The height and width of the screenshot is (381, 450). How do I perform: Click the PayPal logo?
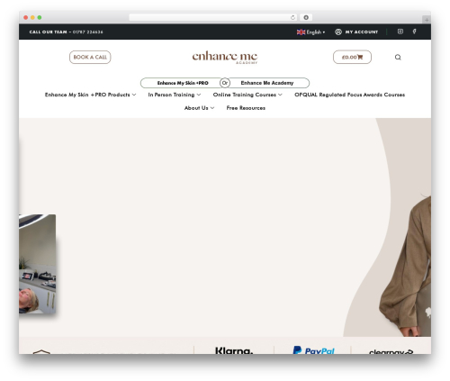coord(313,350)
